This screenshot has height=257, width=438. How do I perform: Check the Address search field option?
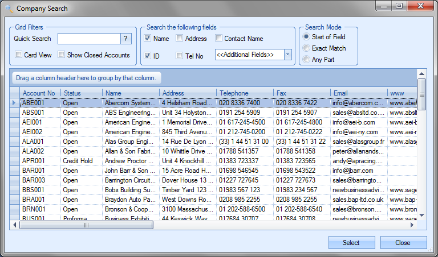[x=180, y=39]
